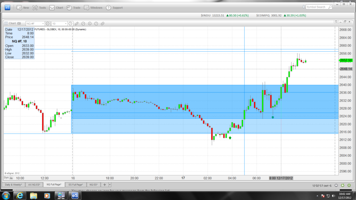Click the eraser remove icon
The height and width of the screenshot is (200, 356).
(x=103, y=23)
